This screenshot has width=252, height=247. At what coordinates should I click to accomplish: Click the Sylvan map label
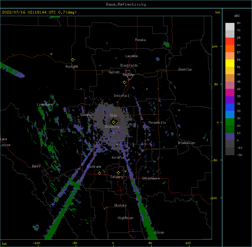[x=114, y=72]
